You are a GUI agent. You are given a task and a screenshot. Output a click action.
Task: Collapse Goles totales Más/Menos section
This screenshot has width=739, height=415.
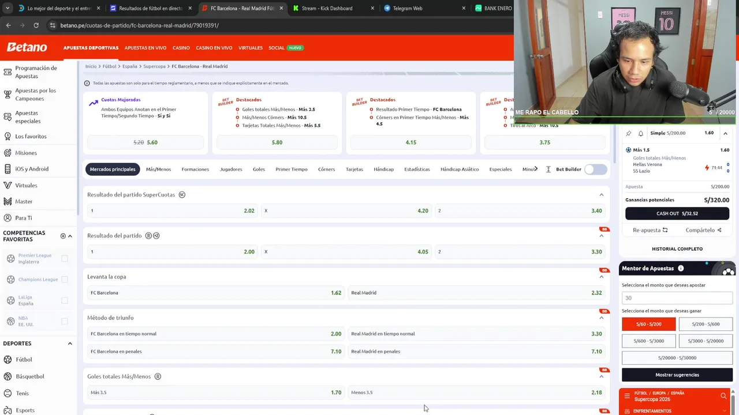point(601,377)
